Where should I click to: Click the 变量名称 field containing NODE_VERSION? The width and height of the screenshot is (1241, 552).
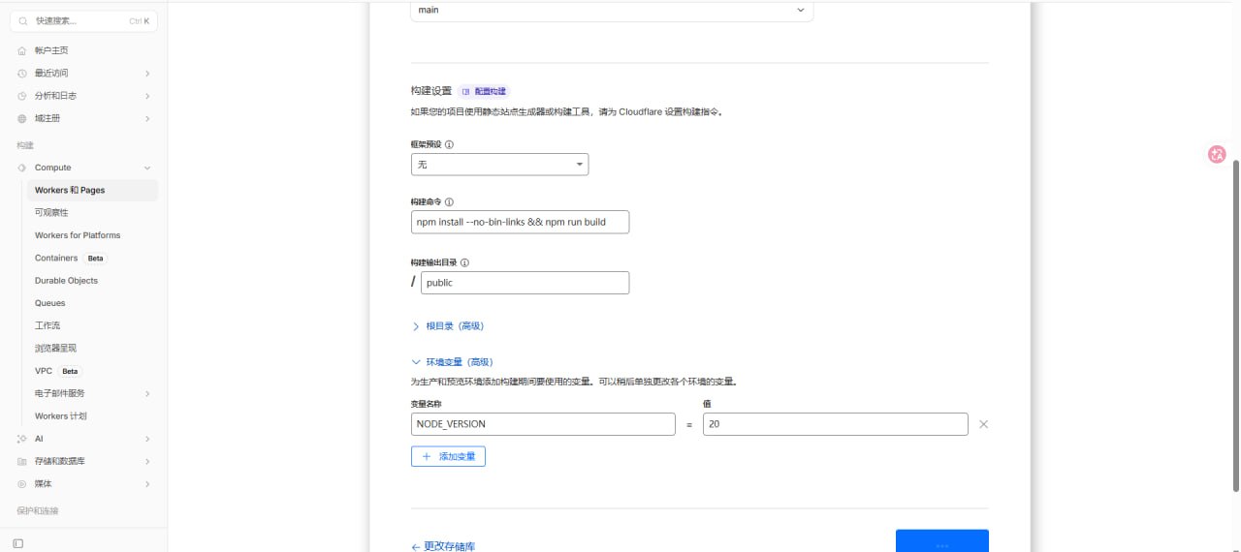543,424
